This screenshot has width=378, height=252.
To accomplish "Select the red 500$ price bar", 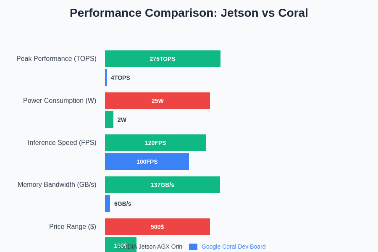I will coord(157,227).
